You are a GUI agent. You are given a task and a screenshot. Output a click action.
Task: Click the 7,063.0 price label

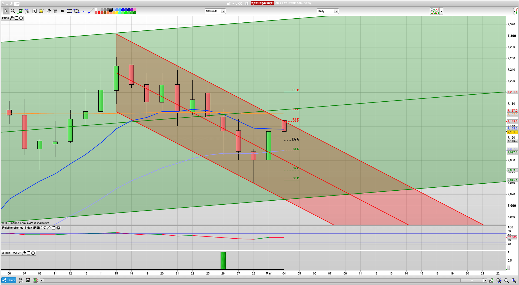click(x=512, y=170)
